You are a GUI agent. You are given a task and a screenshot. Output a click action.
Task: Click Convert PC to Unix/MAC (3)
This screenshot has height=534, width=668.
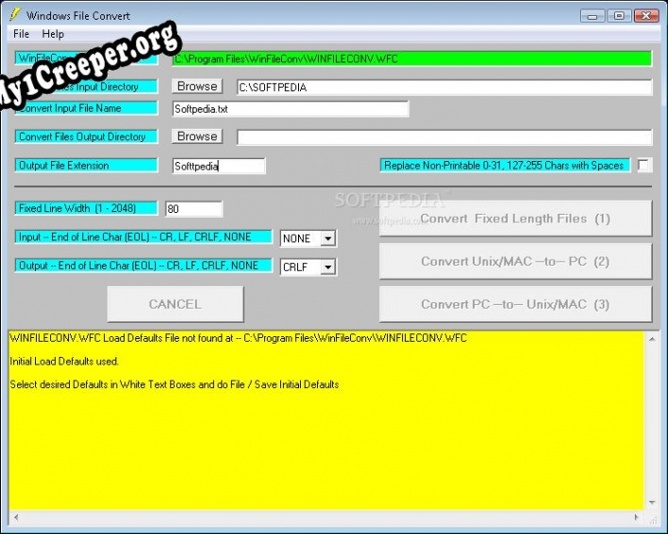(x=515, y=304)
